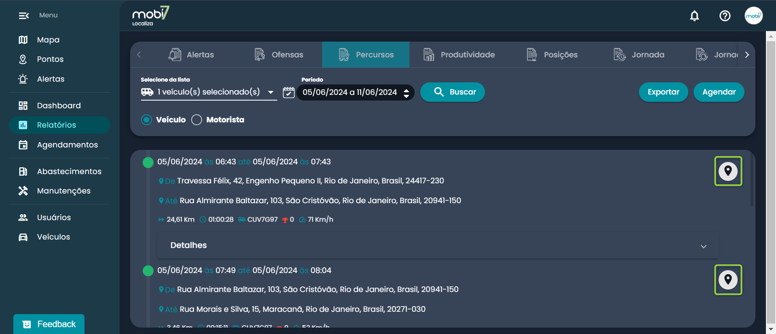Click the mobi7 user avatar
Screen dimensions: 776x334
point(753,16)
